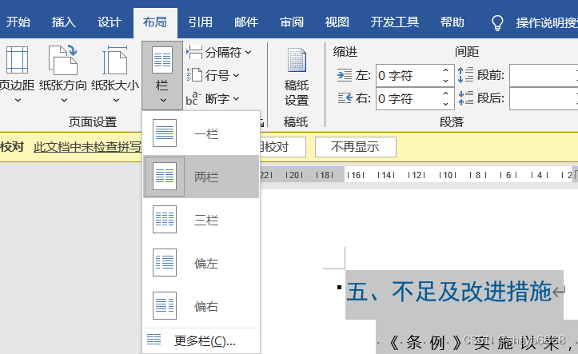Screen dimensions: 578x354
Task: Click the 操作说明搜索 search field
Action: [x=547, y=23]
